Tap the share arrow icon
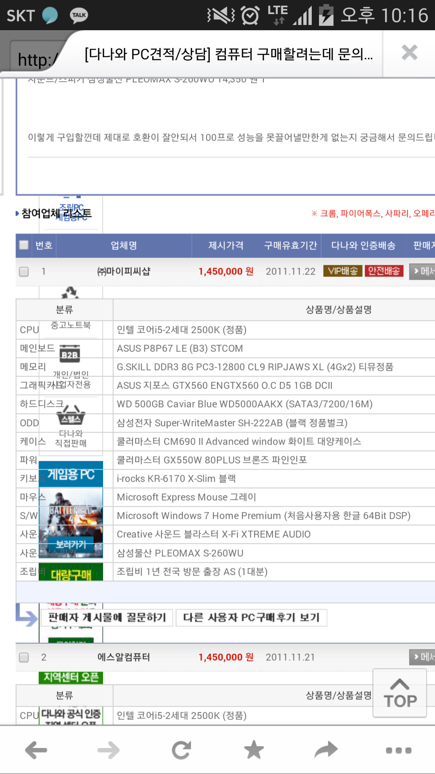The height and width of the screenshot is (774, 435). (326, 750)
